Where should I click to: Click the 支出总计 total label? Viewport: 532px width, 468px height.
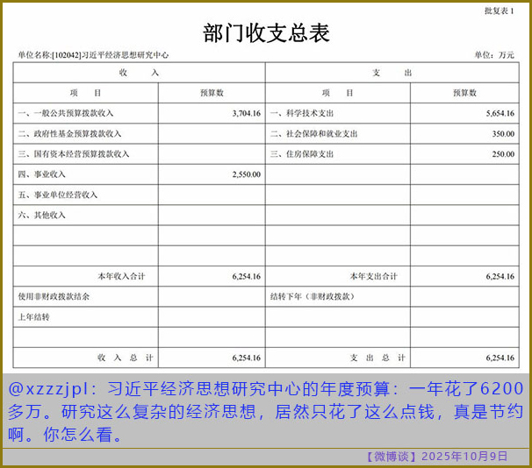point(377,358)
